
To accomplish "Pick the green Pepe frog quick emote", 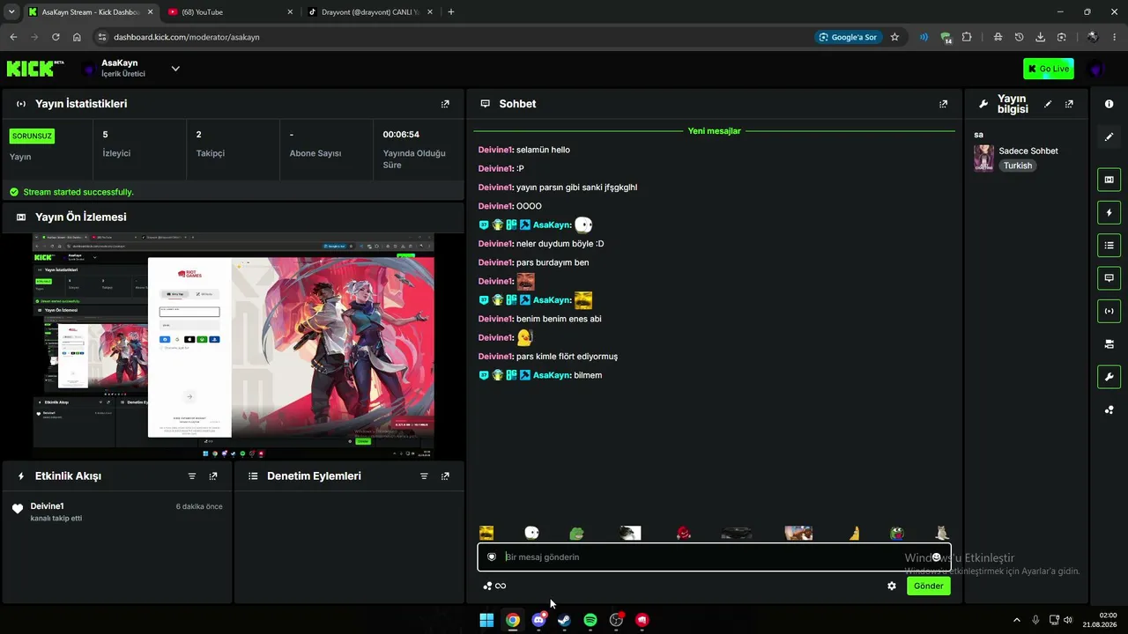I will [576, 533].
